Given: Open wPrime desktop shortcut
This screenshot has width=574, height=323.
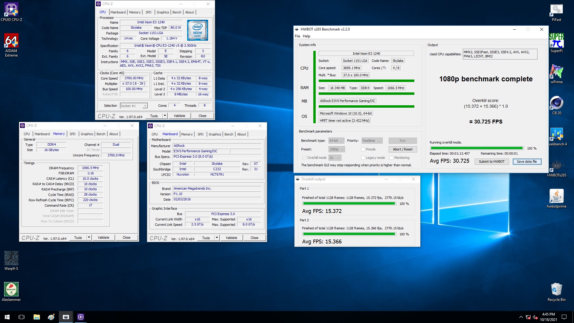Looking at the screenshot, I should coord(556,74).
